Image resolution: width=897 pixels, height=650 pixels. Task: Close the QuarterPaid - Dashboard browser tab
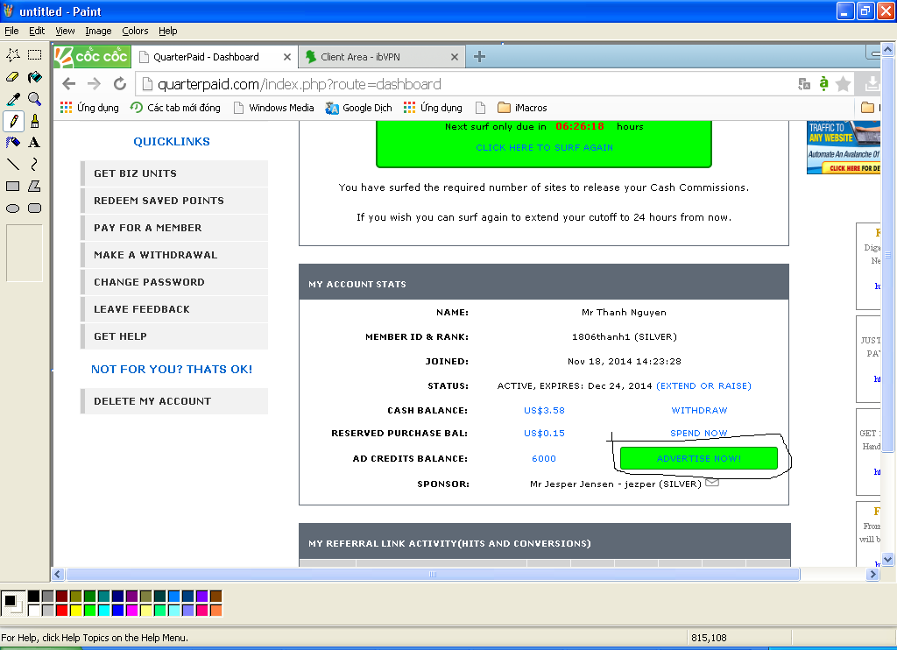[x=287, y=57]
